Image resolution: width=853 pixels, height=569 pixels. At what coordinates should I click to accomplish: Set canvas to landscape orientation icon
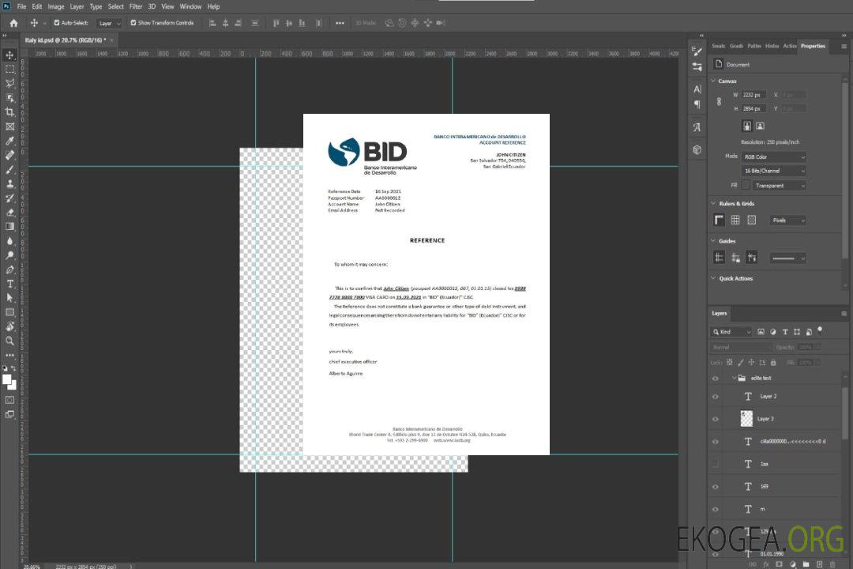click(760, 126)
